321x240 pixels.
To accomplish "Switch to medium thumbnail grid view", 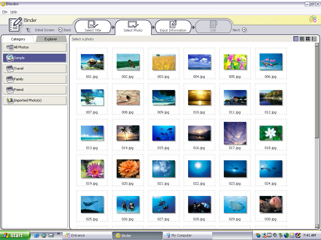I will [302, 39].
